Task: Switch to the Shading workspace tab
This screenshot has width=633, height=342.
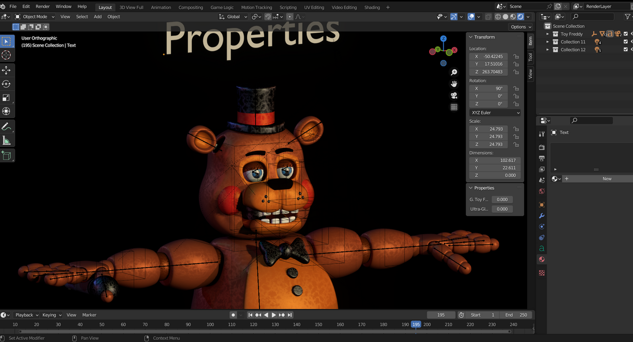Action: (372, 7)
